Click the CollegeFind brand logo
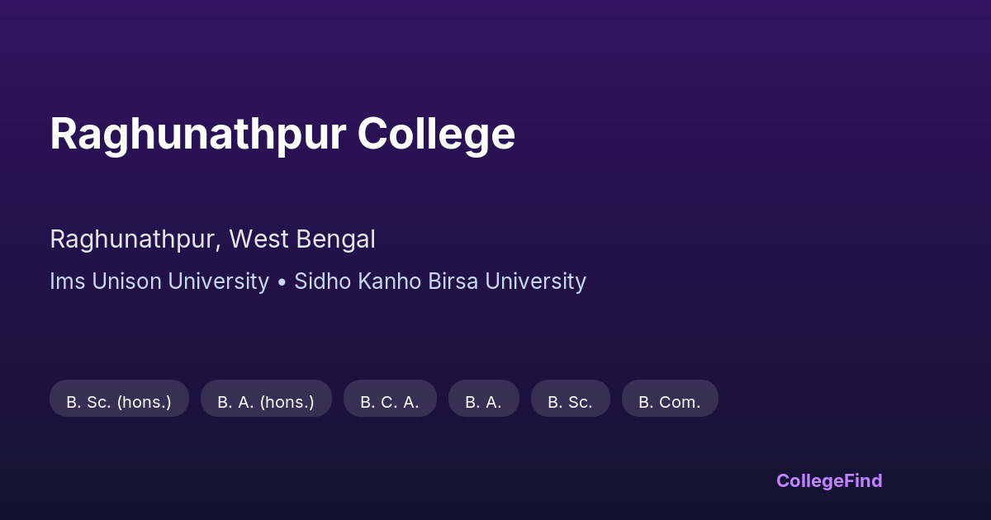This screenshot has height=520, width=991. pos(829,480)
